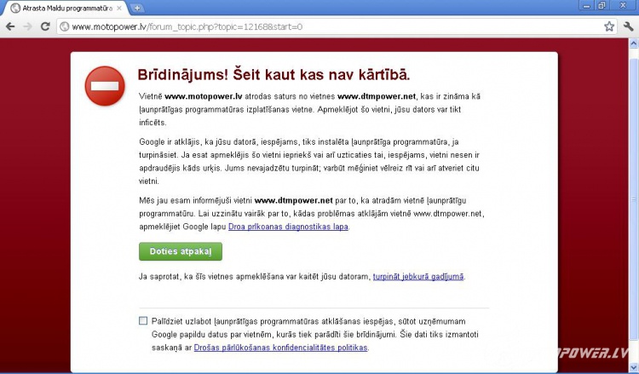Open 'Drošas pārlūkošanas konfidencialitātes politikas' link

(x=281, y=348)
